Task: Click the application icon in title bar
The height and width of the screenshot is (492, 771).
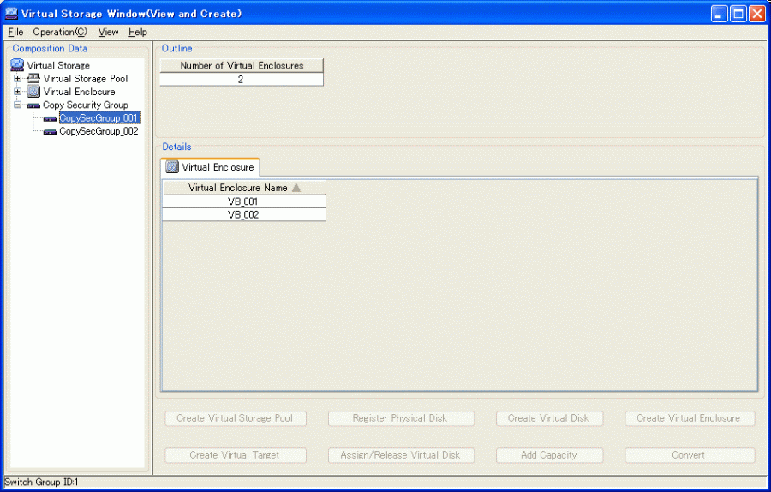Action: [x=11, y=14]
